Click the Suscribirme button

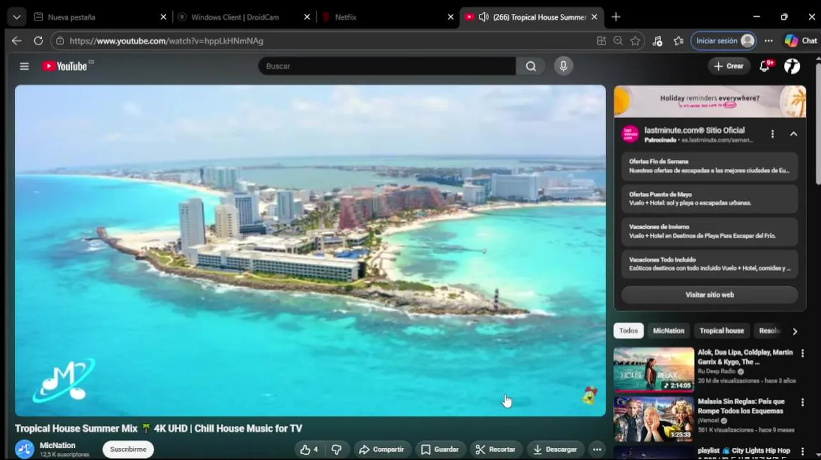[x=128, y=449]
